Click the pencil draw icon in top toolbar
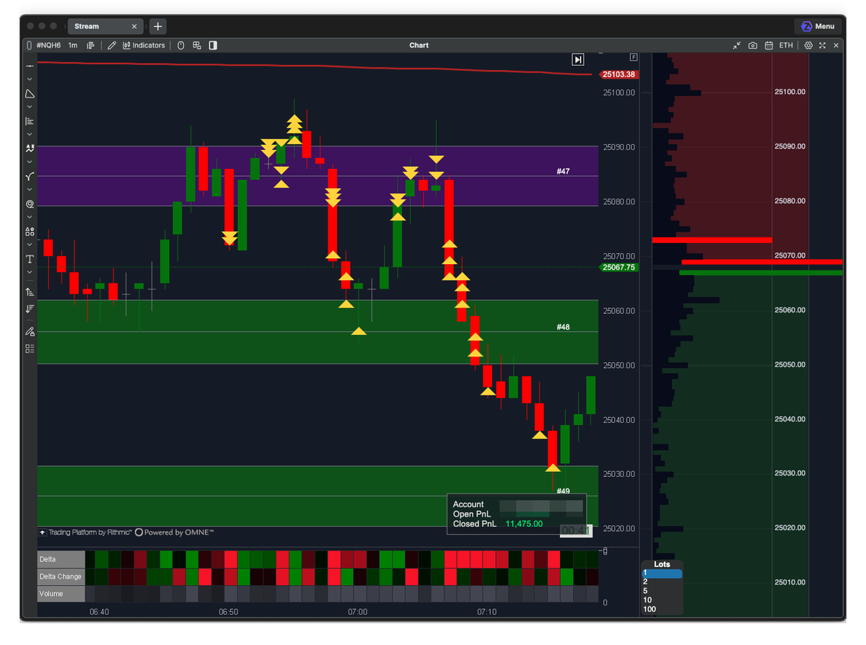The height and width of the screenshot is (645, 866). tap(111, 45)
